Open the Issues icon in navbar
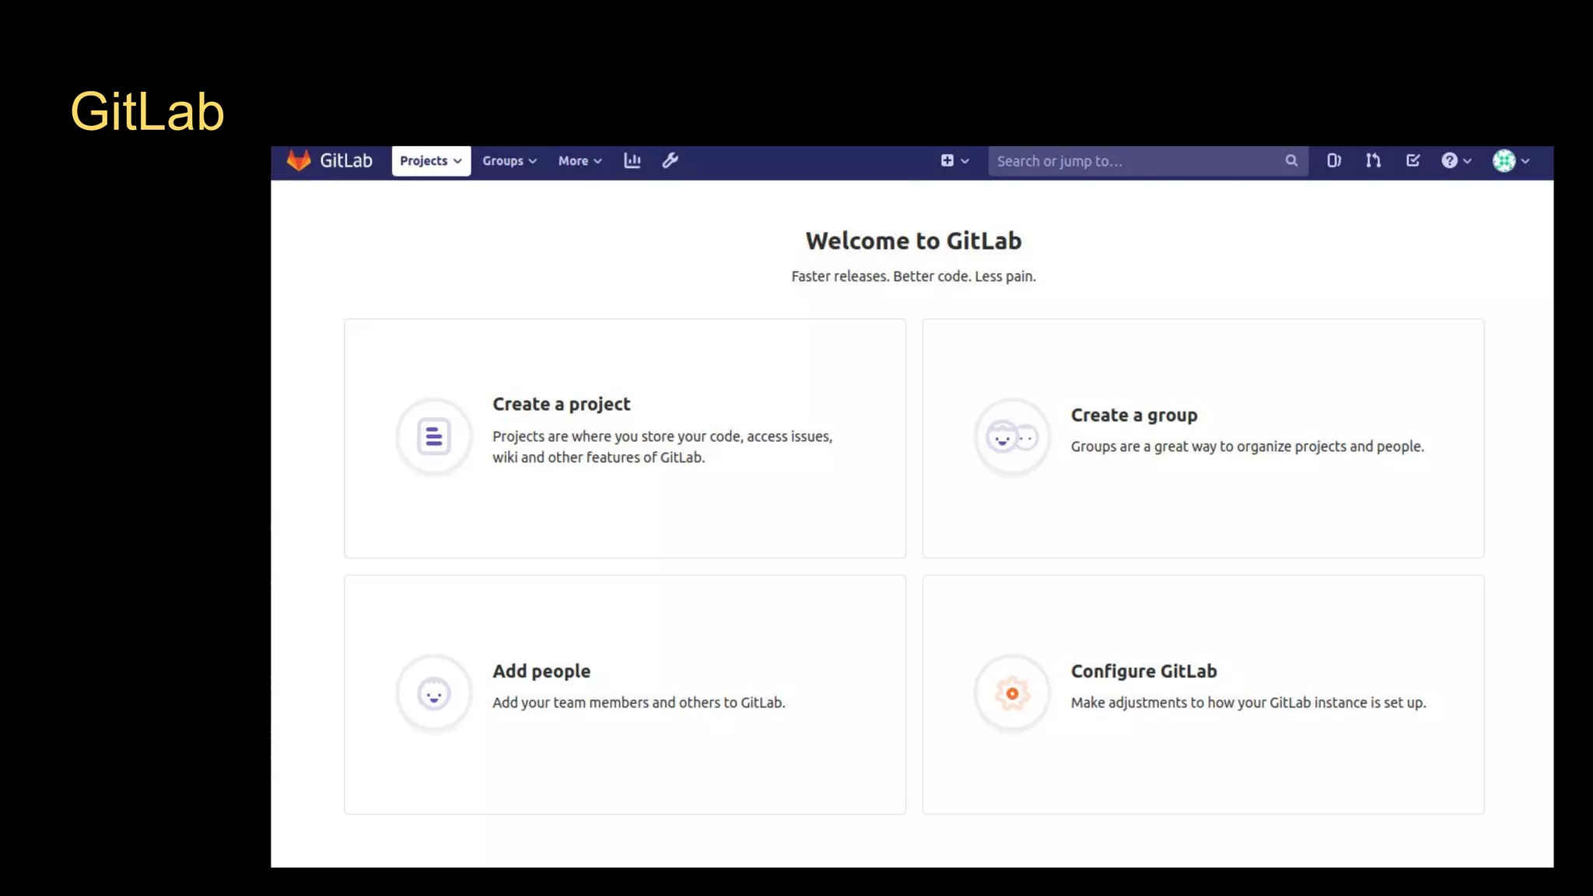The width and height of the screenshot is (1593, 896). coord(1334,160)
